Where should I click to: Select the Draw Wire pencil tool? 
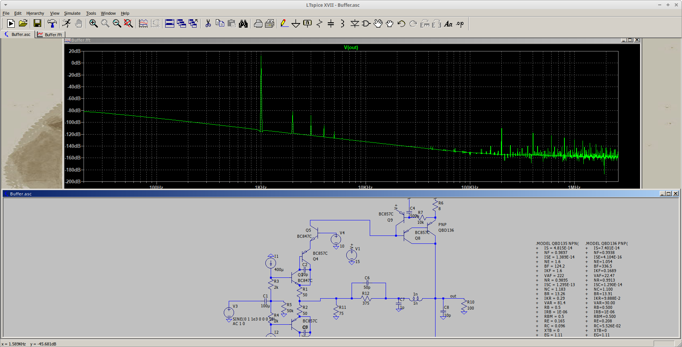[284, 23]
